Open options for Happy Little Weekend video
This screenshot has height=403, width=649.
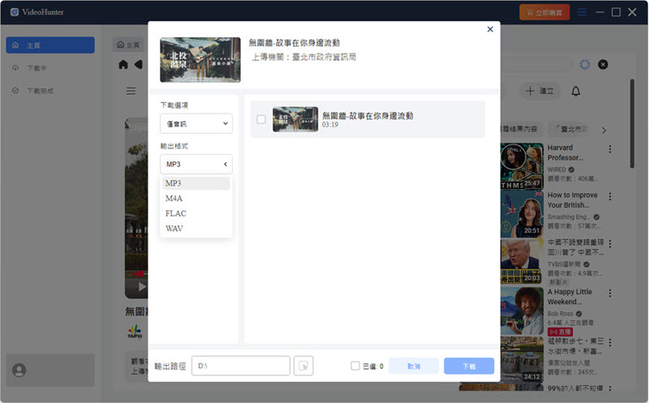[x=610, y=293]
